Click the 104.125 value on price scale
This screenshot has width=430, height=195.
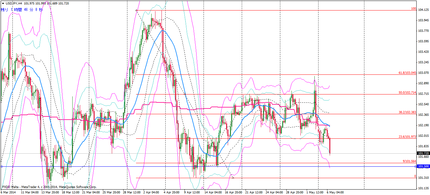[423, 10]
